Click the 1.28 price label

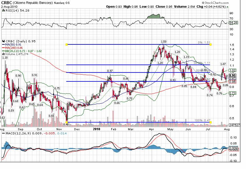(x=177, y=52)
